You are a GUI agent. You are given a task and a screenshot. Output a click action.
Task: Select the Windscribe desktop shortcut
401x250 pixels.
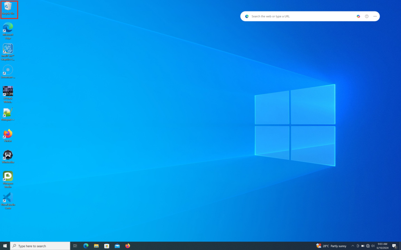tap(8, 157)
